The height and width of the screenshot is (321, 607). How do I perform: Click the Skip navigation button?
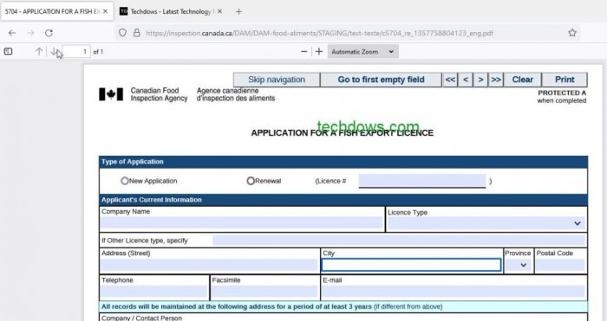pyautogui.click(x=277, y=80)
